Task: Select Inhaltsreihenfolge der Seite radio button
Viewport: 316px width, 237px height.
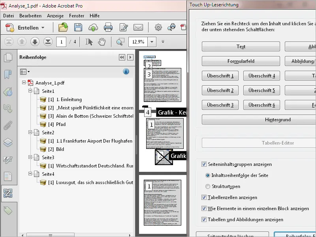Action: (208, 175)
